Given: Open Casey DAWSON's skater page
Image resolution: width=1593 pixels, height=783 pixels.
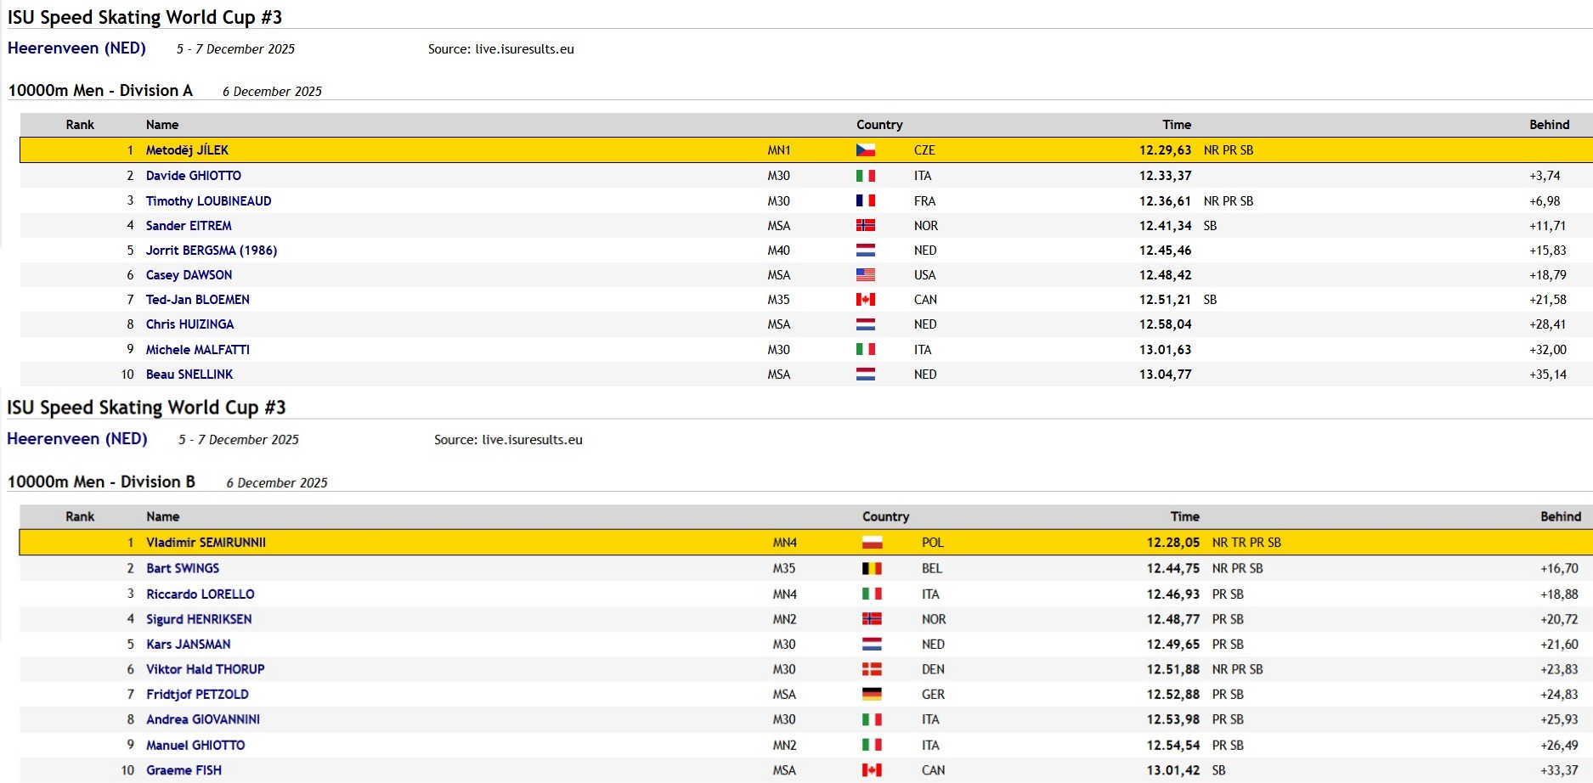Looking at the screenshot, I should click(x=189, y=275).
